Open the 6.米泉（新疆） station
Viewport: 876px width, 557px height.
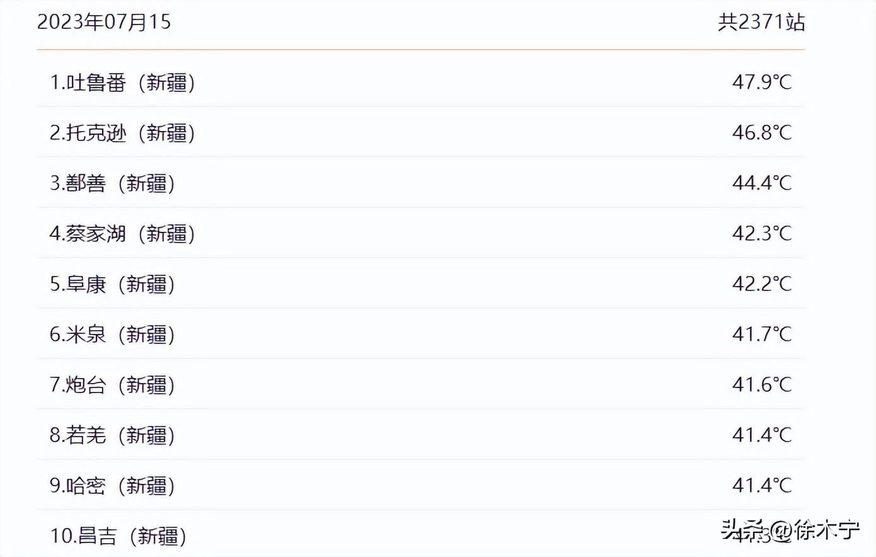click(112, 335)
